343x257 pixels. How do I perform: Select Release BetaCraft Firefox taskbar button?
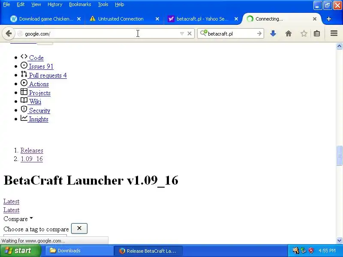pos(148,251)
